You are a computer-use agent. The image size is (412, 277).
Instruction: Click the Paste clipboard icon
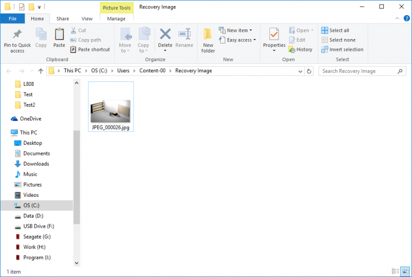(x=59, y=34)
